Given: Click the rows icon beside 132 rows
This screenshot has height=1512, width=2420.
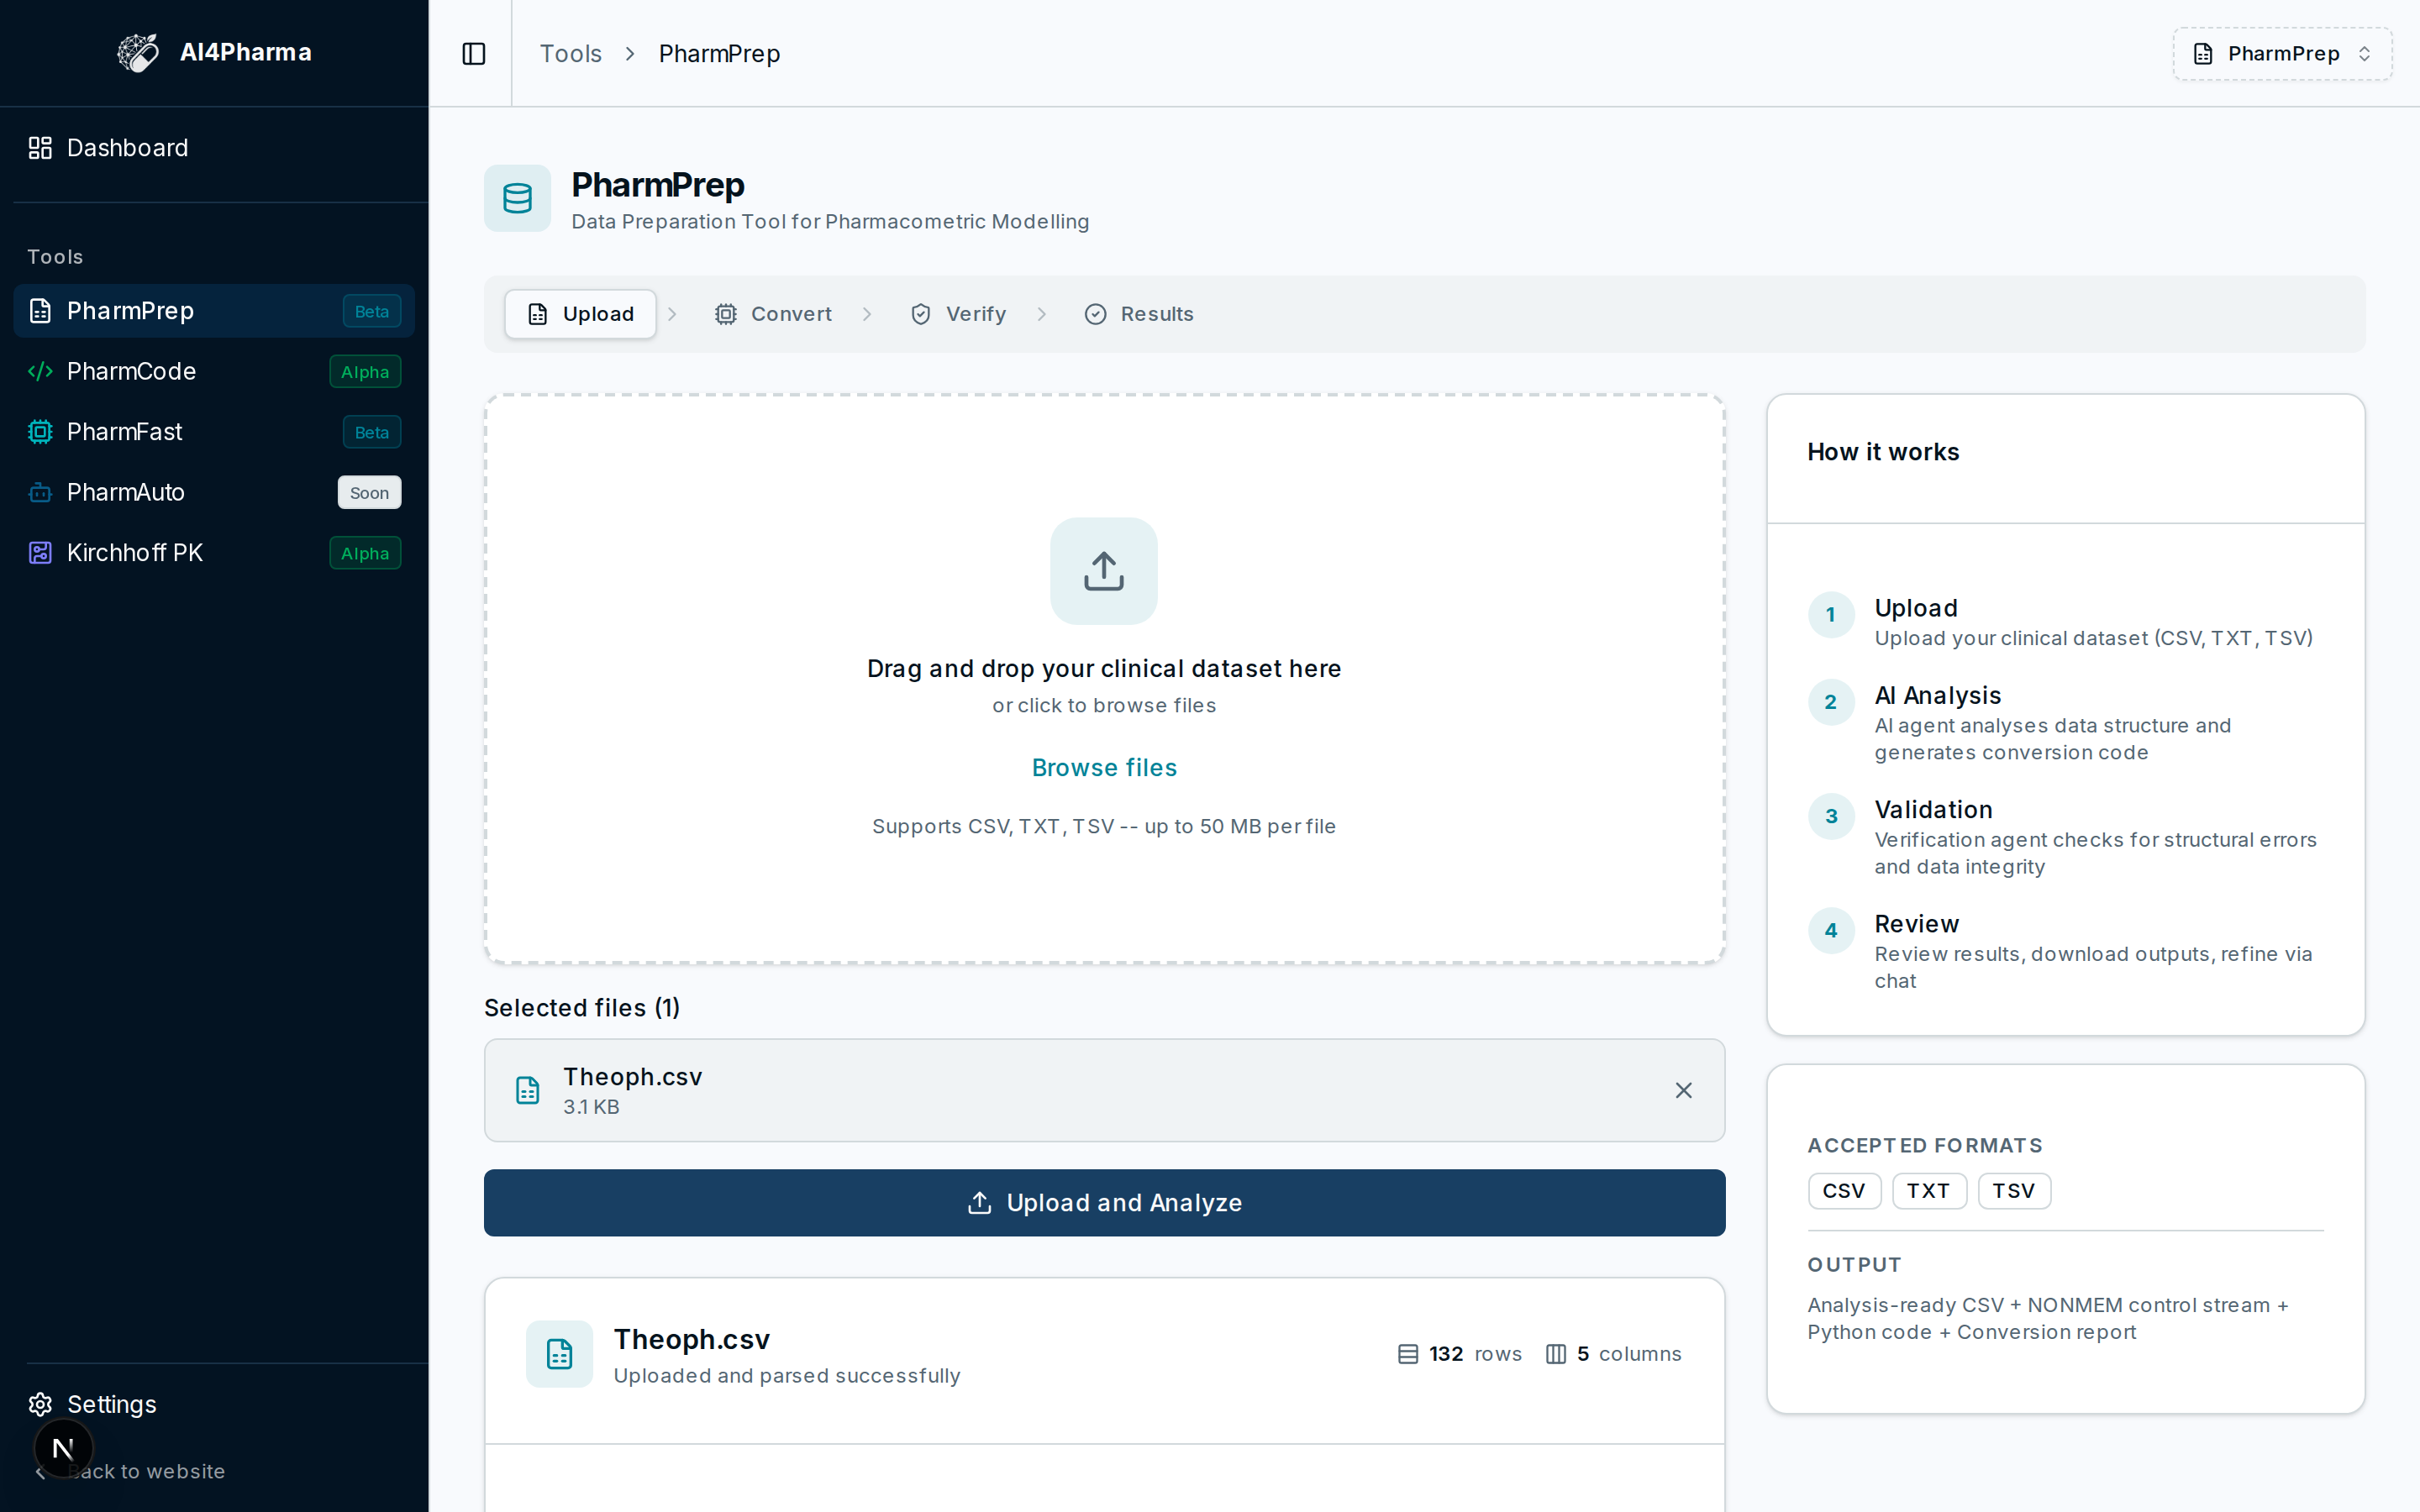Looking at the screenshot, I should pos(1408,1354).
